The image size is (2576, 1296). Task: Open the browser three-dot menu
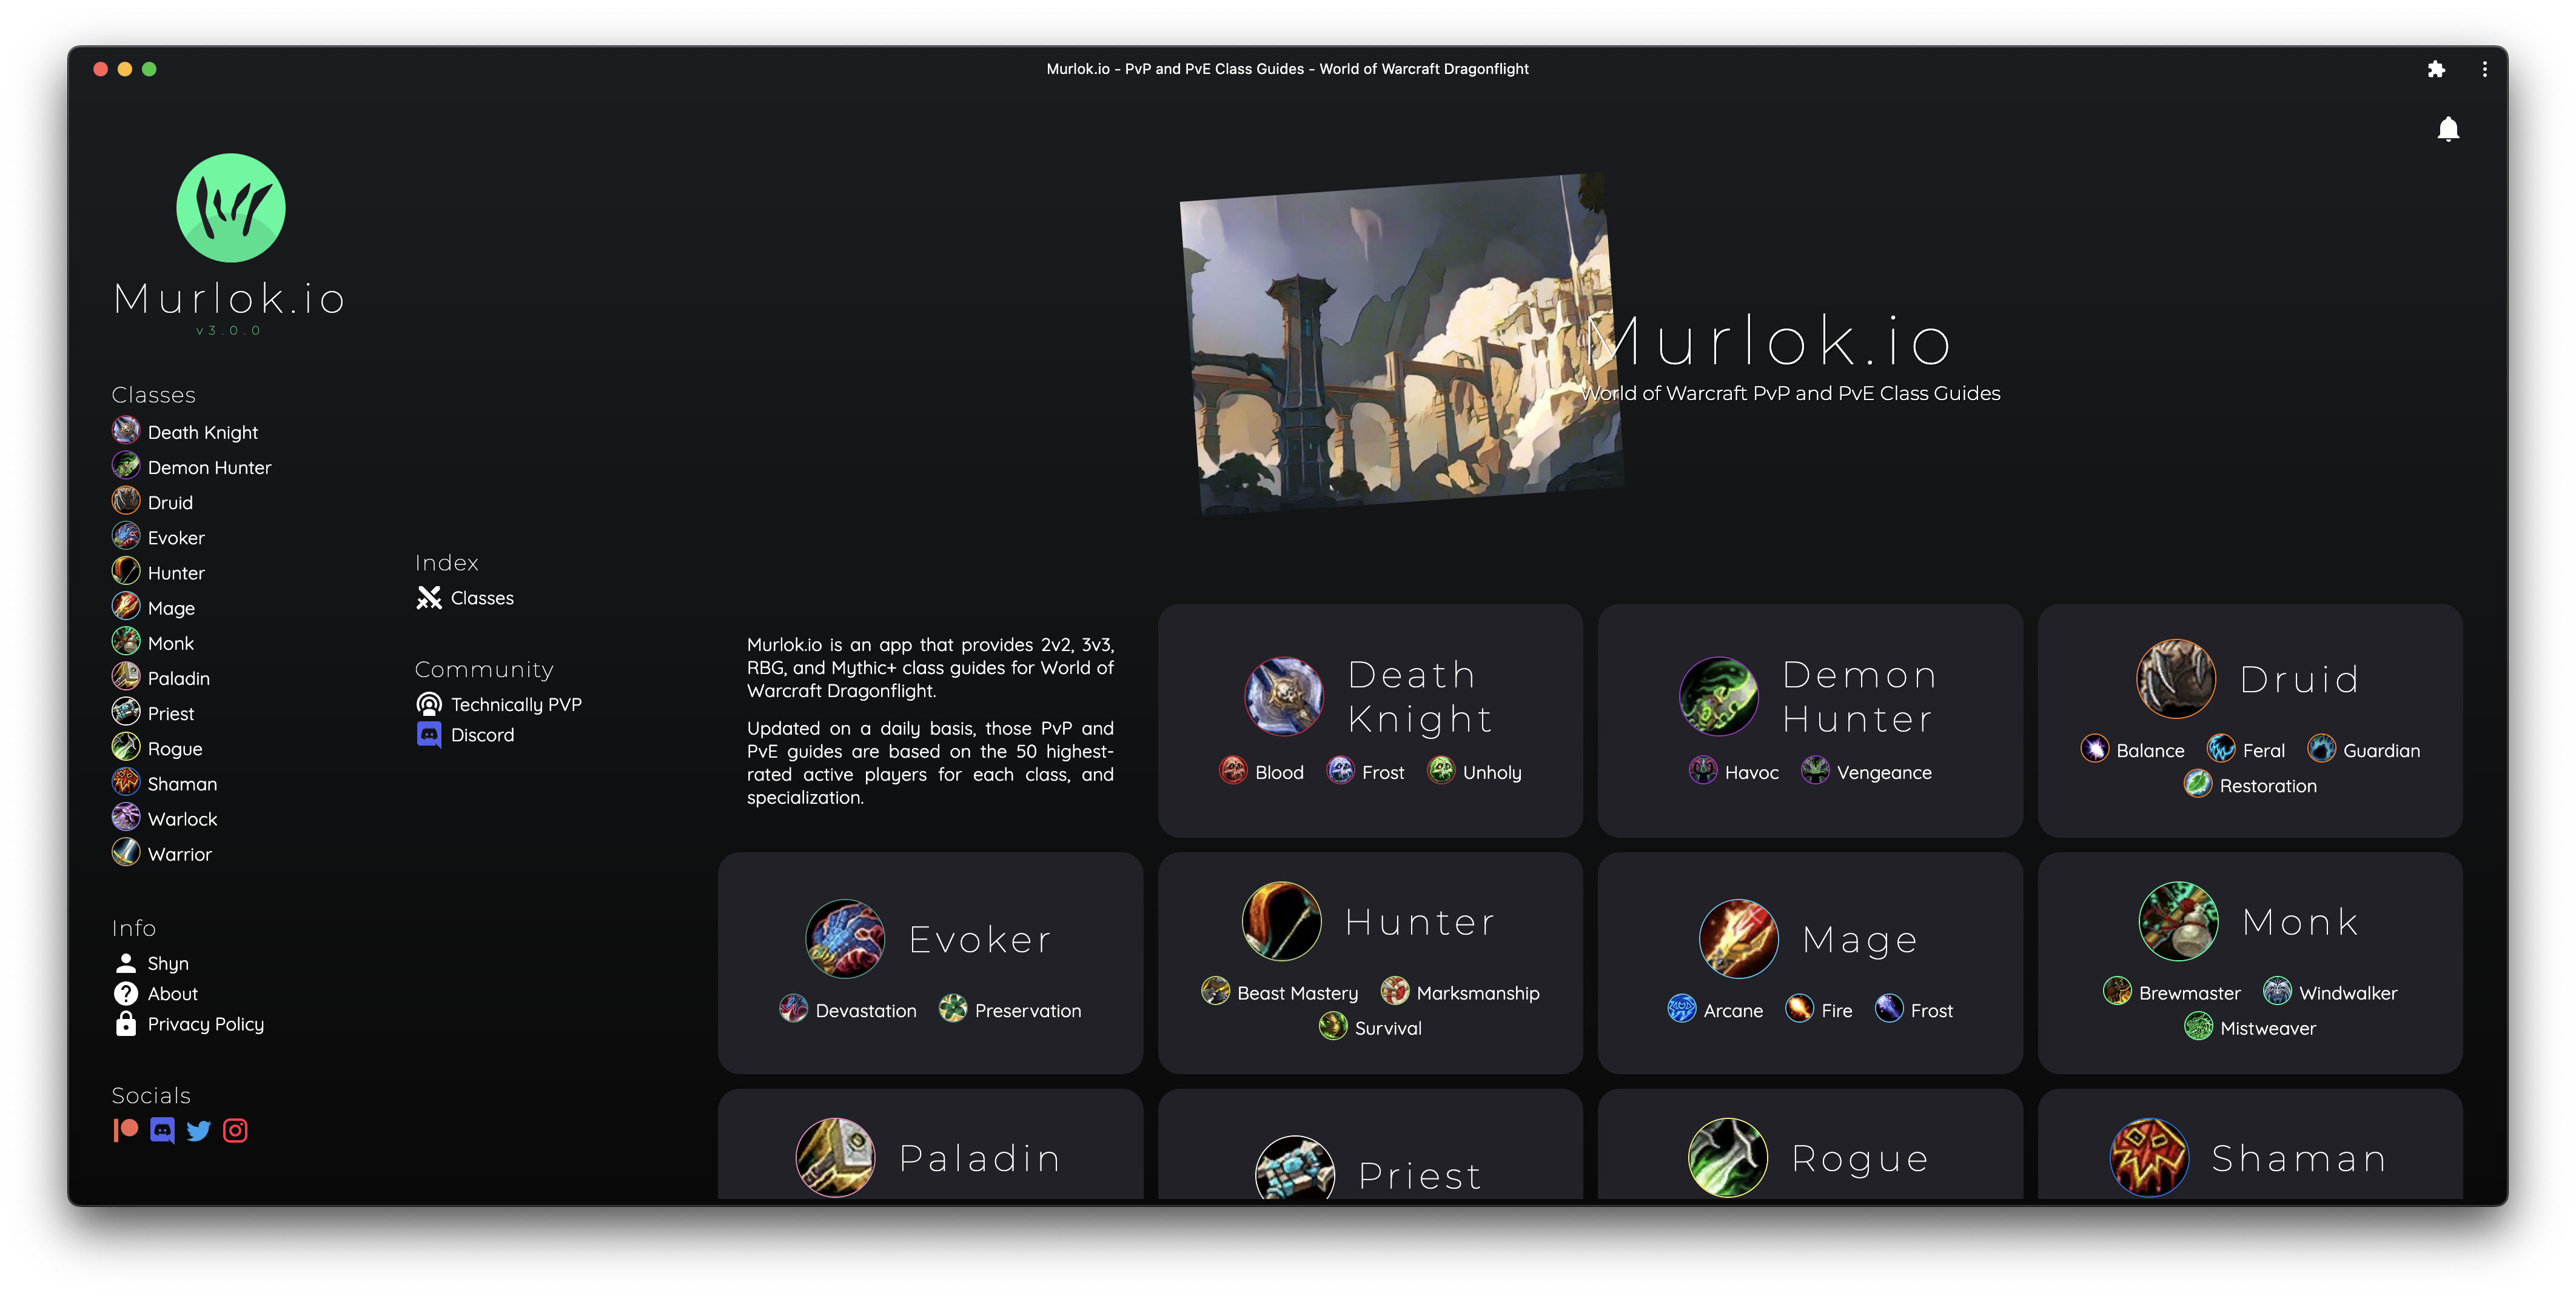pos(2484,69)
